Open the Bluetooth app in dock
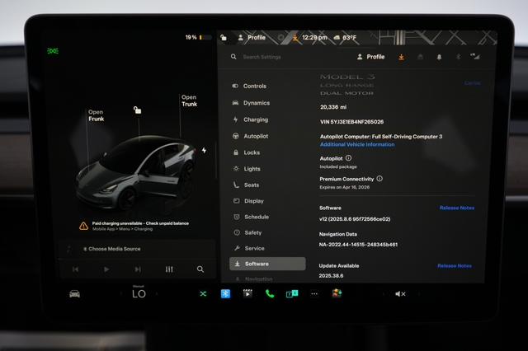Viewport: 528px width, 351px height. click(225, 294)
